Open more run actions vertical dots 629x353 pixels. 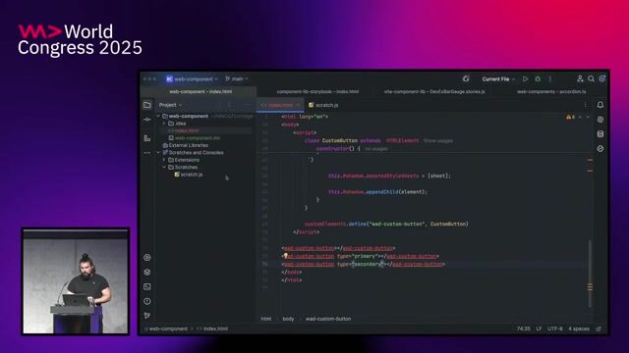click(x=550, y=78)
